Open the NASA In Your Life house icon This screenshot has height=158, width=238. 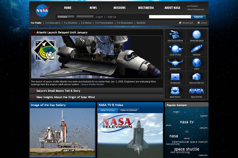point(197,78)
